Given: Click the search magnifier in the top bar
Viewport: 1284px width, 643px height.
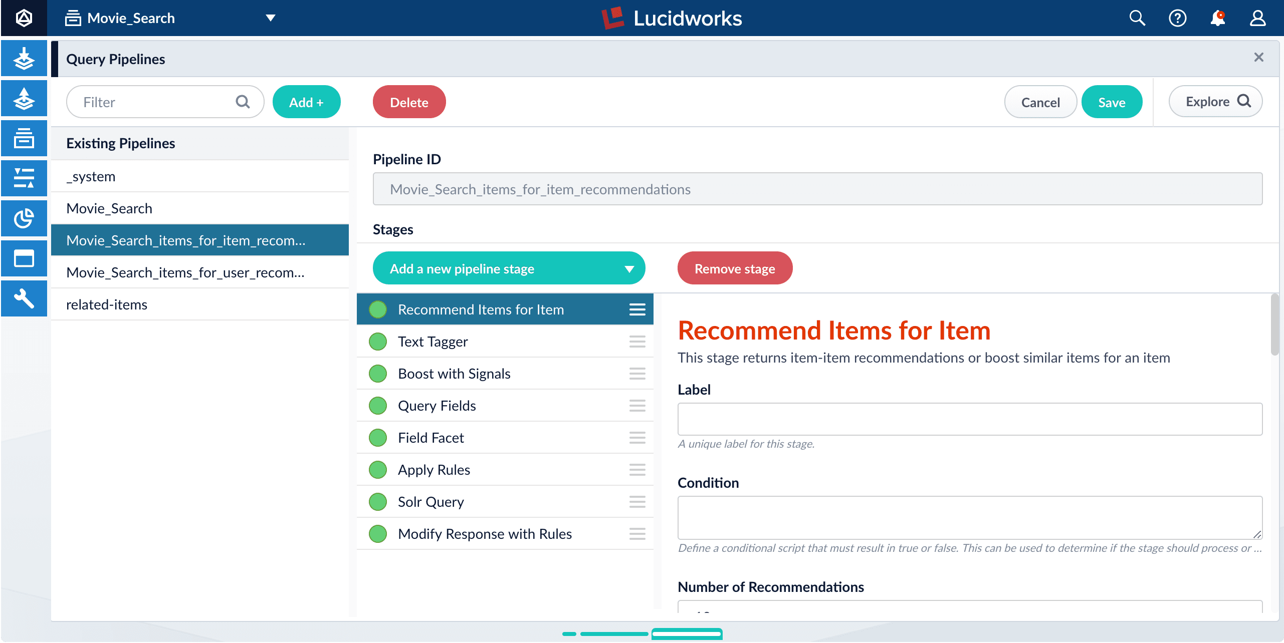Looking at the screenshot, I should click(x=1137, y=18).
